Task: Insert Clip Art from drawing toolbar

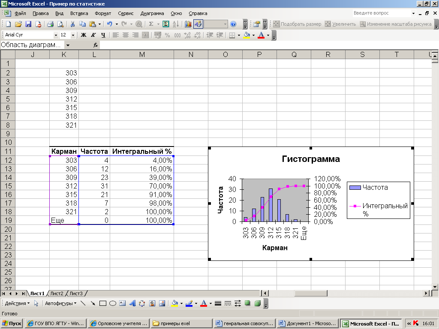Action: [x=152, y=303]
